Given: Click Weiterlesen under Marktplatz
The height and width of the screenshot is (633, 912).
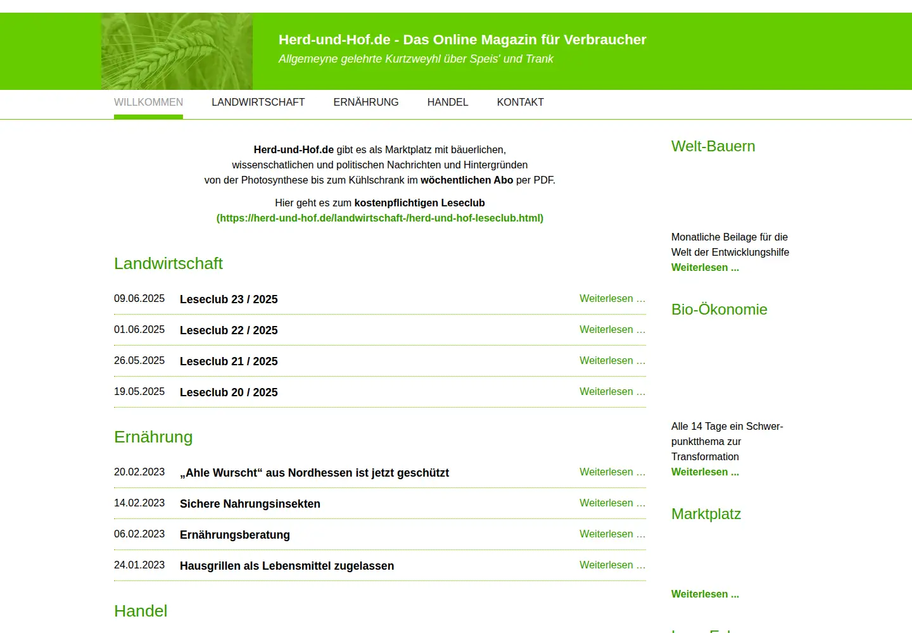Looking at the screenshot, I should click(x=705, y=594).
